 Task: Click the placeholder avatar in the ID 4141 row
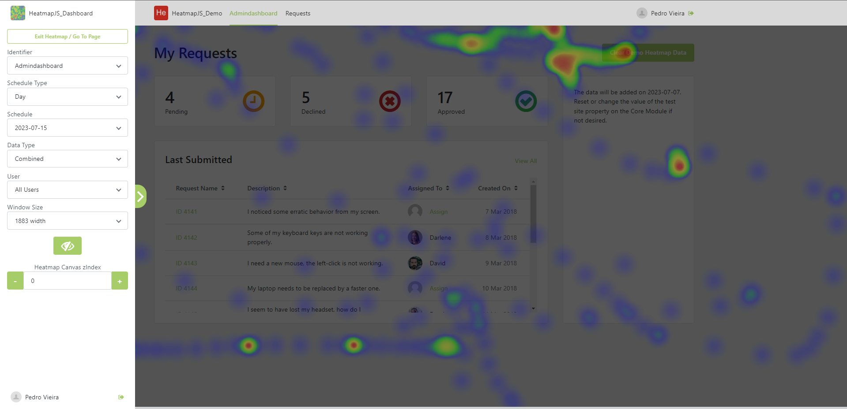(415, 212)
